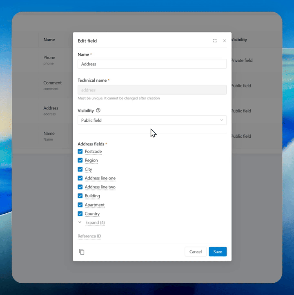
Task: Click the Country label text
Action: [x=92, y=214]
